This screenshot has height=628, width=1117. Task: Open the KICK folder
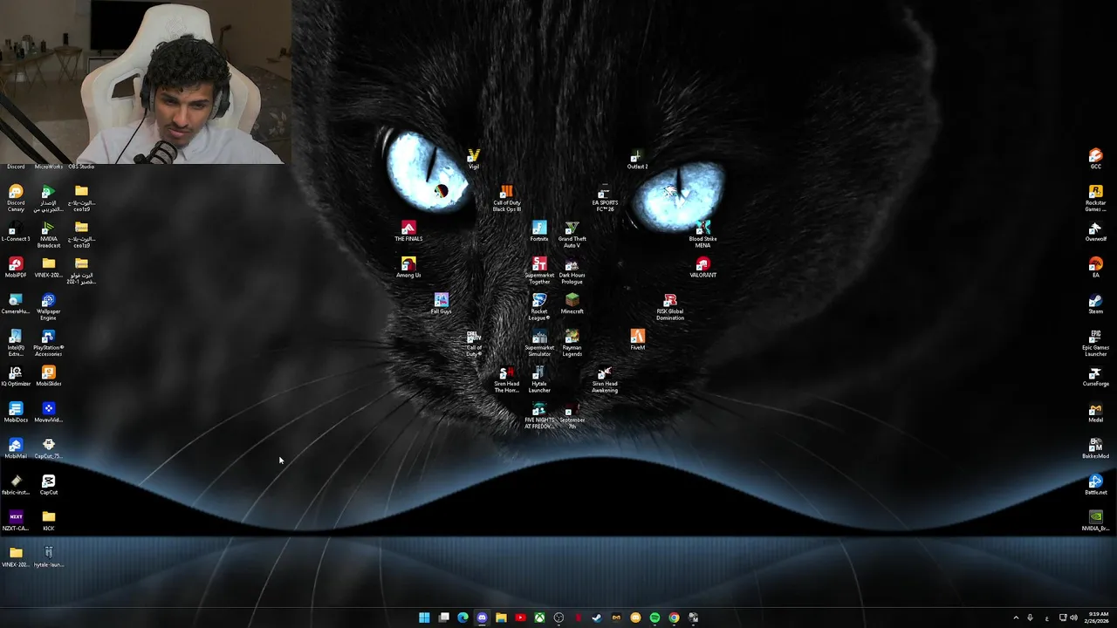(x=49, y=522)
